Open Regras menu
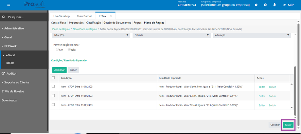301x134 pixels. (138, 23)
